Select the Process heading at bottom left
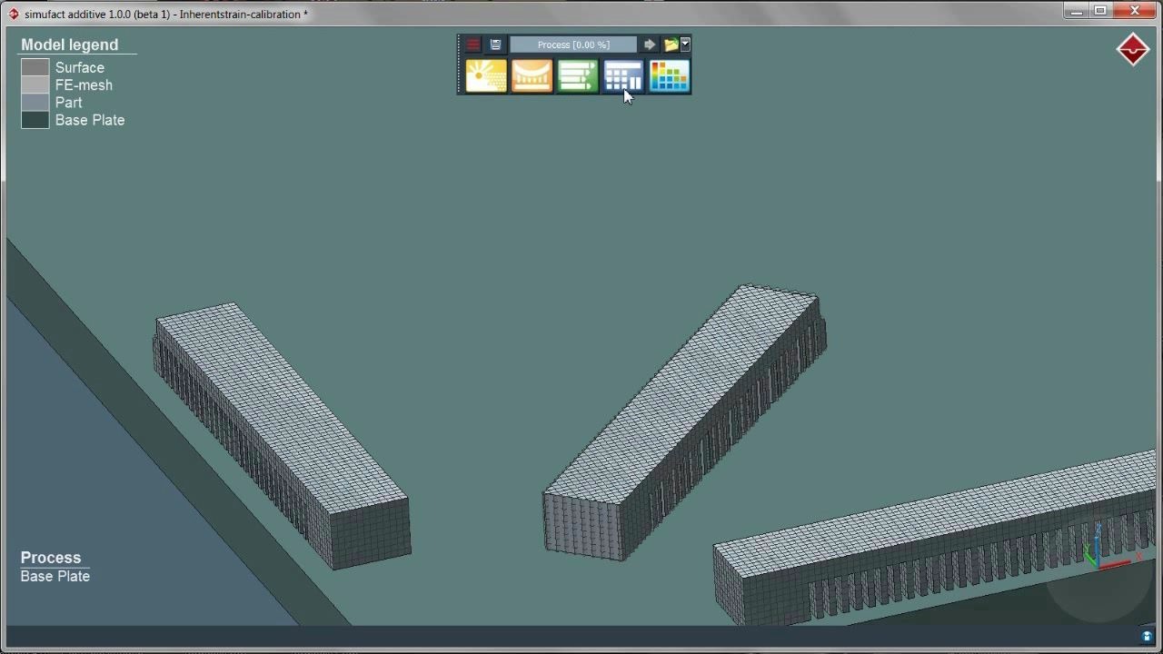This screenshot has width=1163, height=654. click(50, 557)
